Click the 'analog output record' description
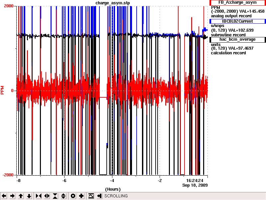266x200 pixels. coord(231,16)
